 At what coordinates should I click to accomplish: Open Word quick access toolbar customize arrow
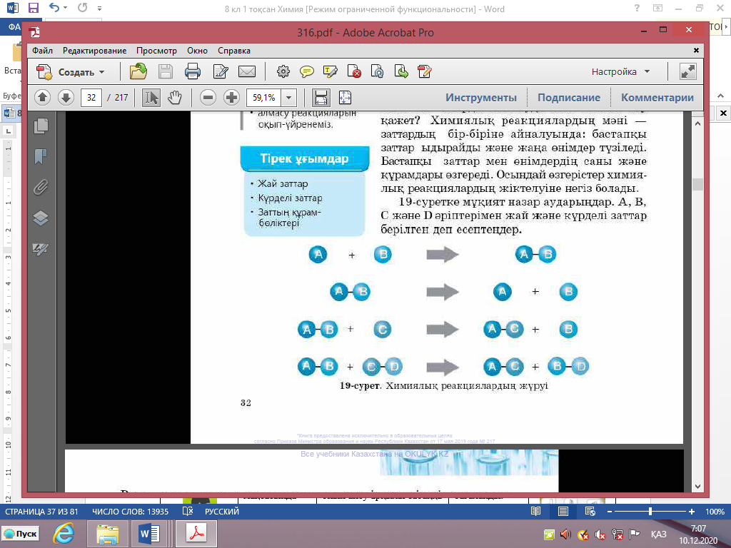click(x=100, y=9)
